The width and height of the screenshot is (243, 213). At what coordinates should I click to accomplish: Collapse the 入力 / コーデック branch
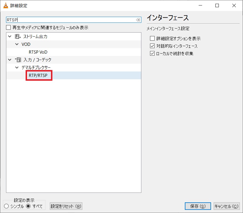(10, 60)
